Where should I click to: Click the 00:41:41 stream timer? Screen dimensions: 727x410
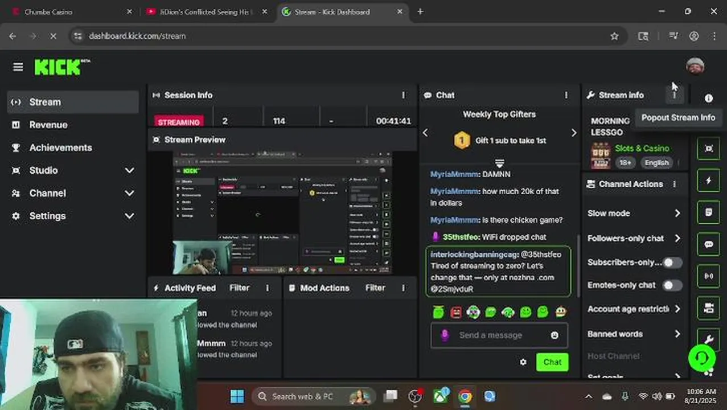pyautogui.click(x=393, y=121)
